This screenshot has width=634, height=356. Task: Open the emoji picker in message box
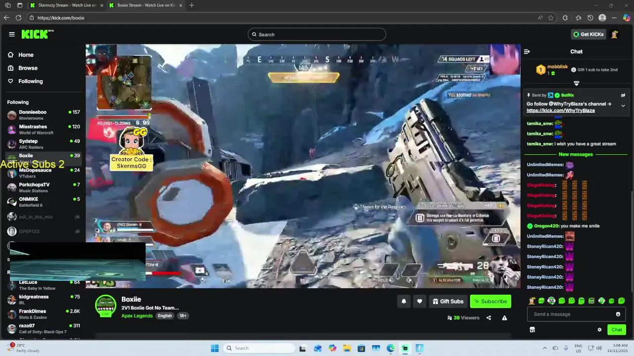618,314
